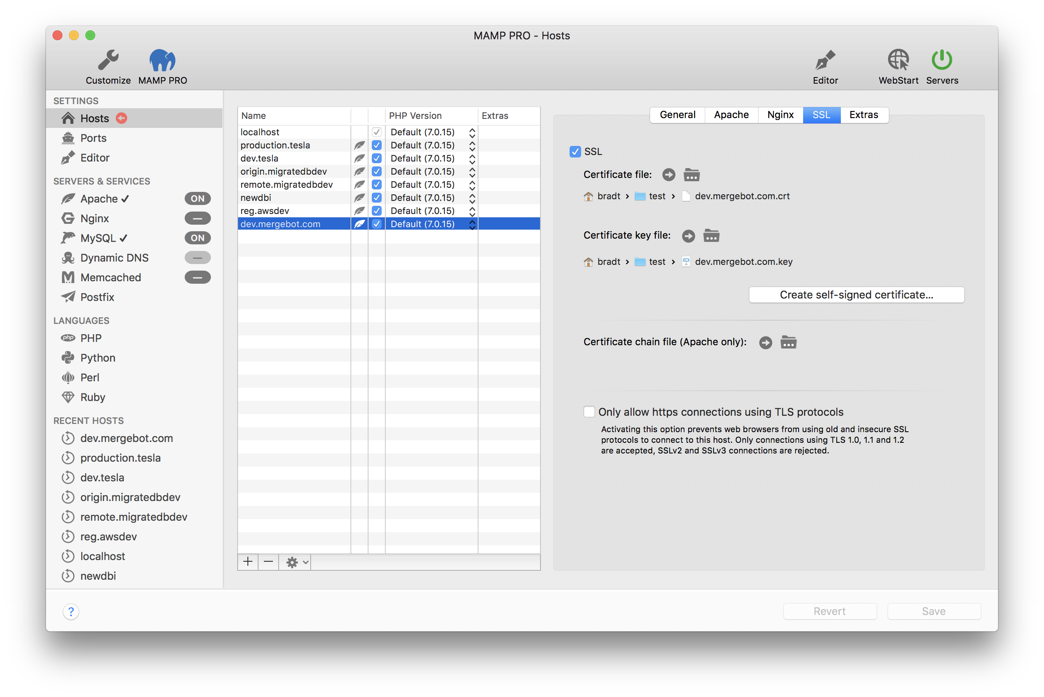Open Ports settings in sidebar

coord(134,138)
